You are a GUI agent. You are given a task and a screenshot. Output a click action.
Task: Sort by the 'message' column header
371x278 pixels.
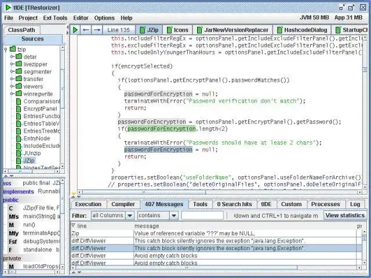[x=245, y=226]
